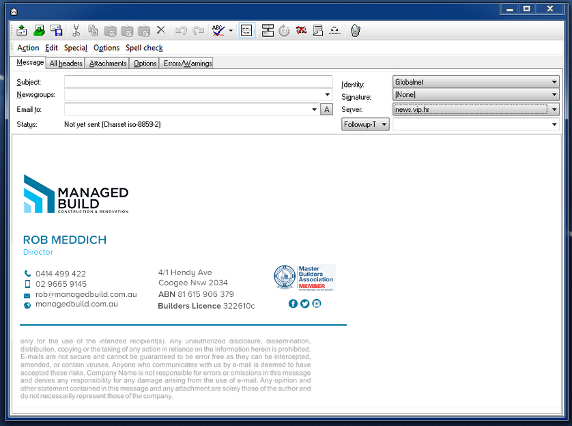Click the red crossed-out toolbar icon
The image size is (572, 426).
tap(301, 30)
